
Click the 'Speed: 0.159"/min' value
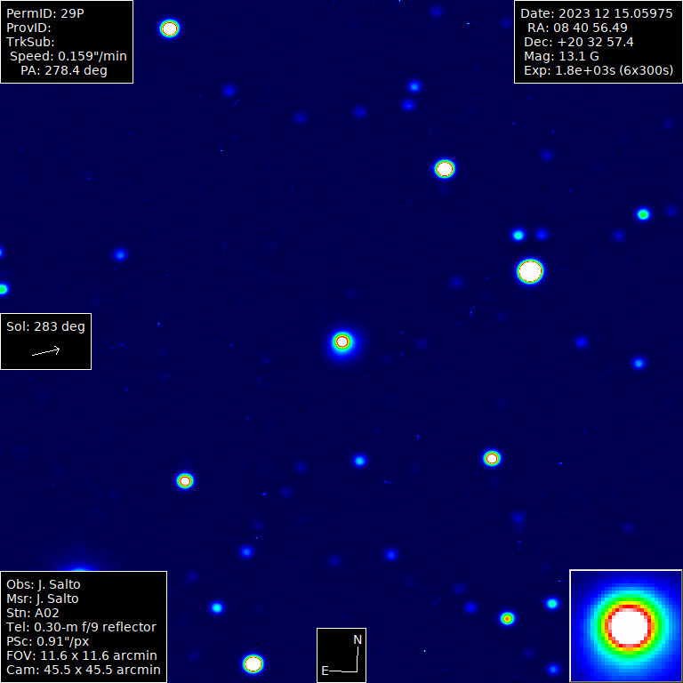[x=68, y=56]
